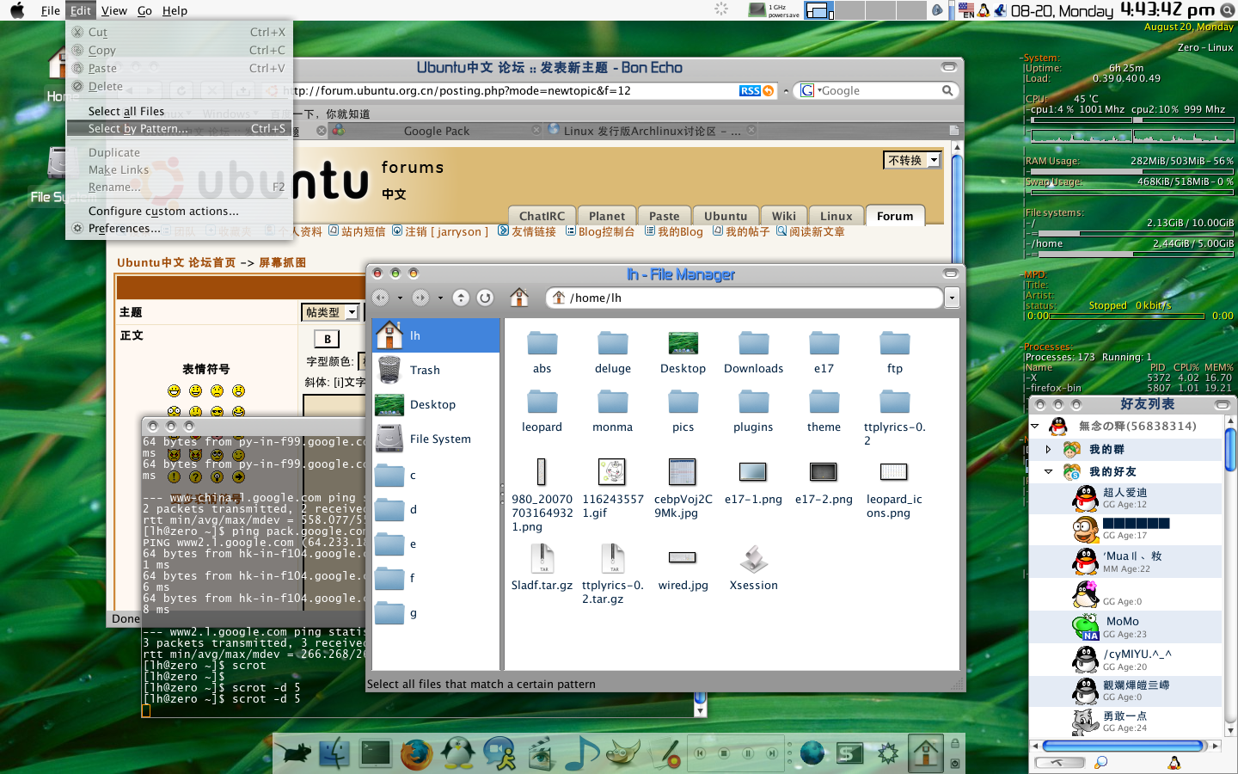Launch GIMP from the dock
This screenshot has width=1238, height=774.
point(623,753)
